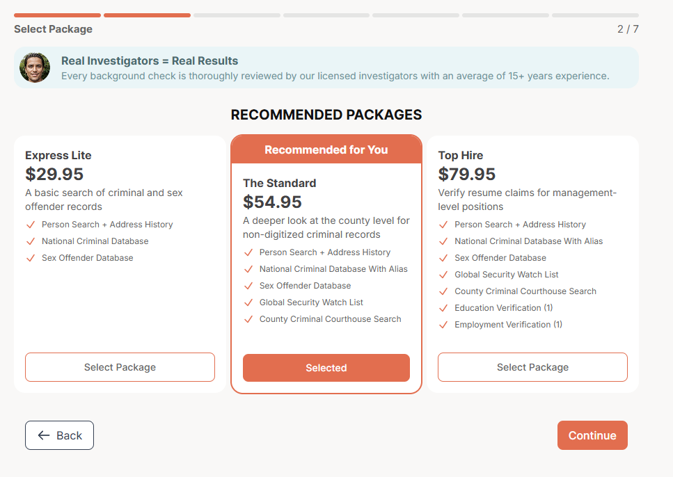Image resolution: width=673 pixels, height=477 pixels.
Task: Click checkmark beside Express Lite Sex Offender Database
Action: click(x=30, y=258)
